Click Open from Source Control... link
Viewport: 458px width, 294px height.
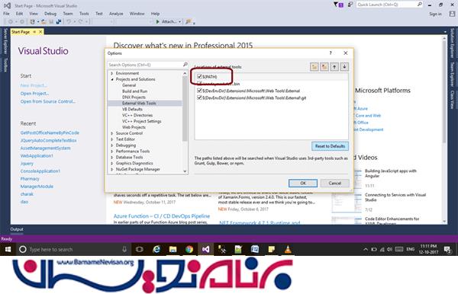click(x=48, y=101)
